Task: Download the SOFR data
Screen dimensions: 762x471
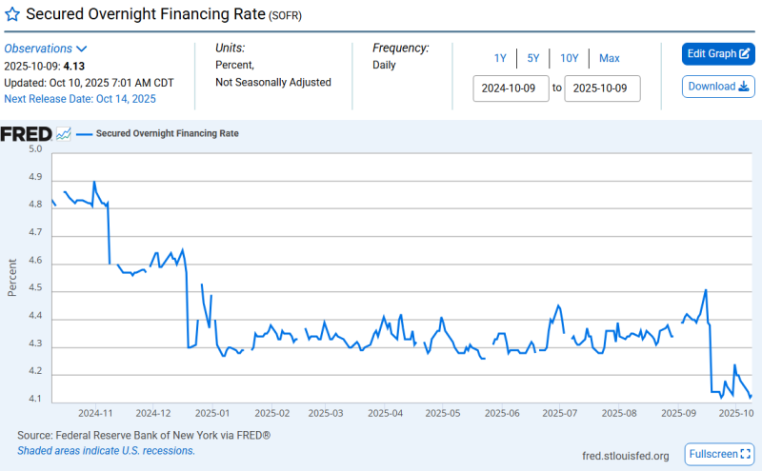Action: click(718, 87)
